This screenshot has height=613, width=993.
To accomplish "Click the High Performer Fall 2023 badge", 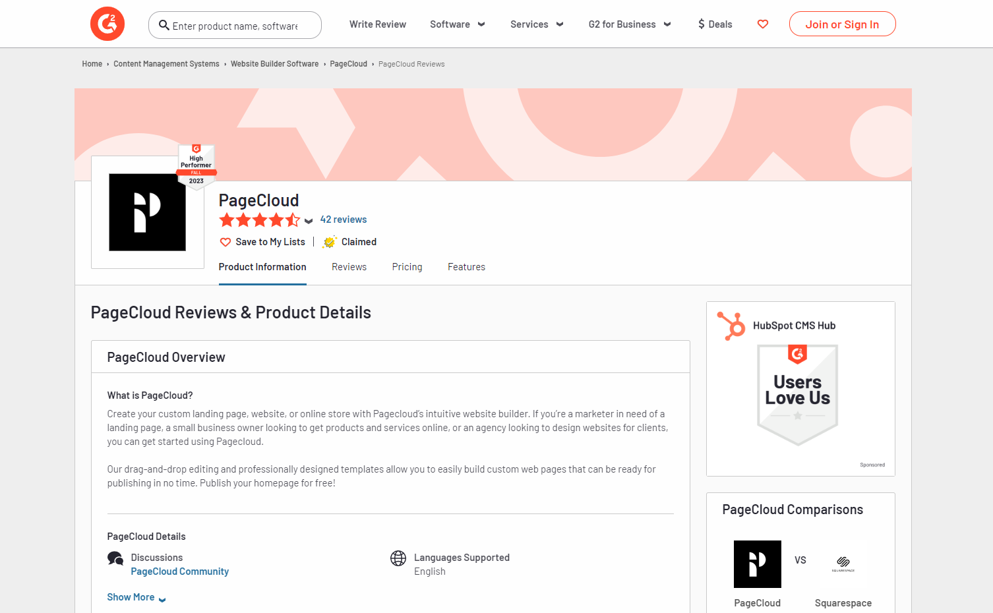I will [196, 167].
